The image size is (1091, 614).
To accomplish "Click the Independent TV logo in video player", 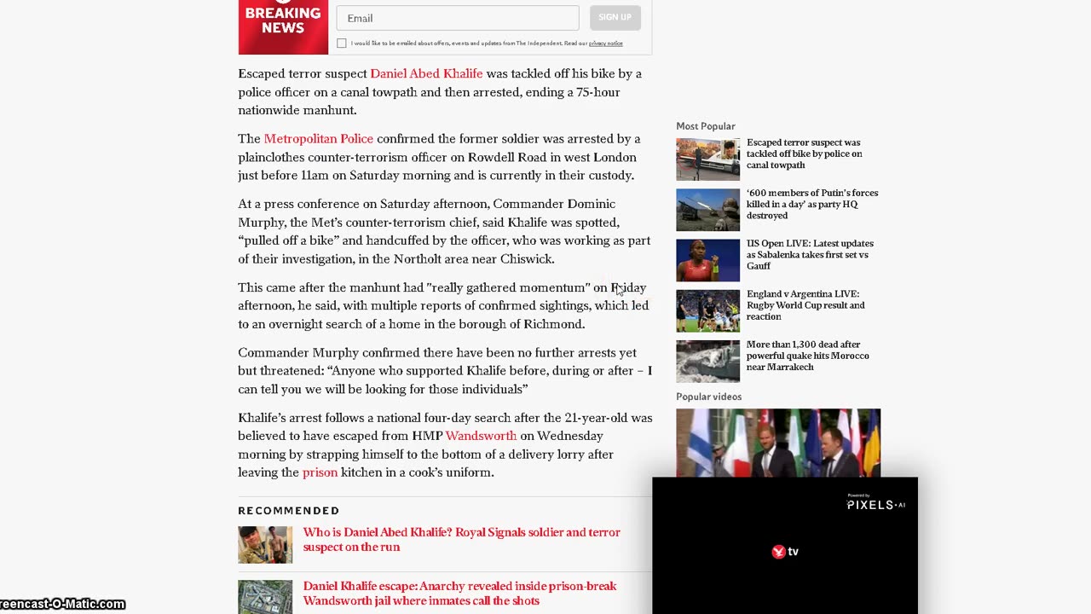I will [785, 552].
